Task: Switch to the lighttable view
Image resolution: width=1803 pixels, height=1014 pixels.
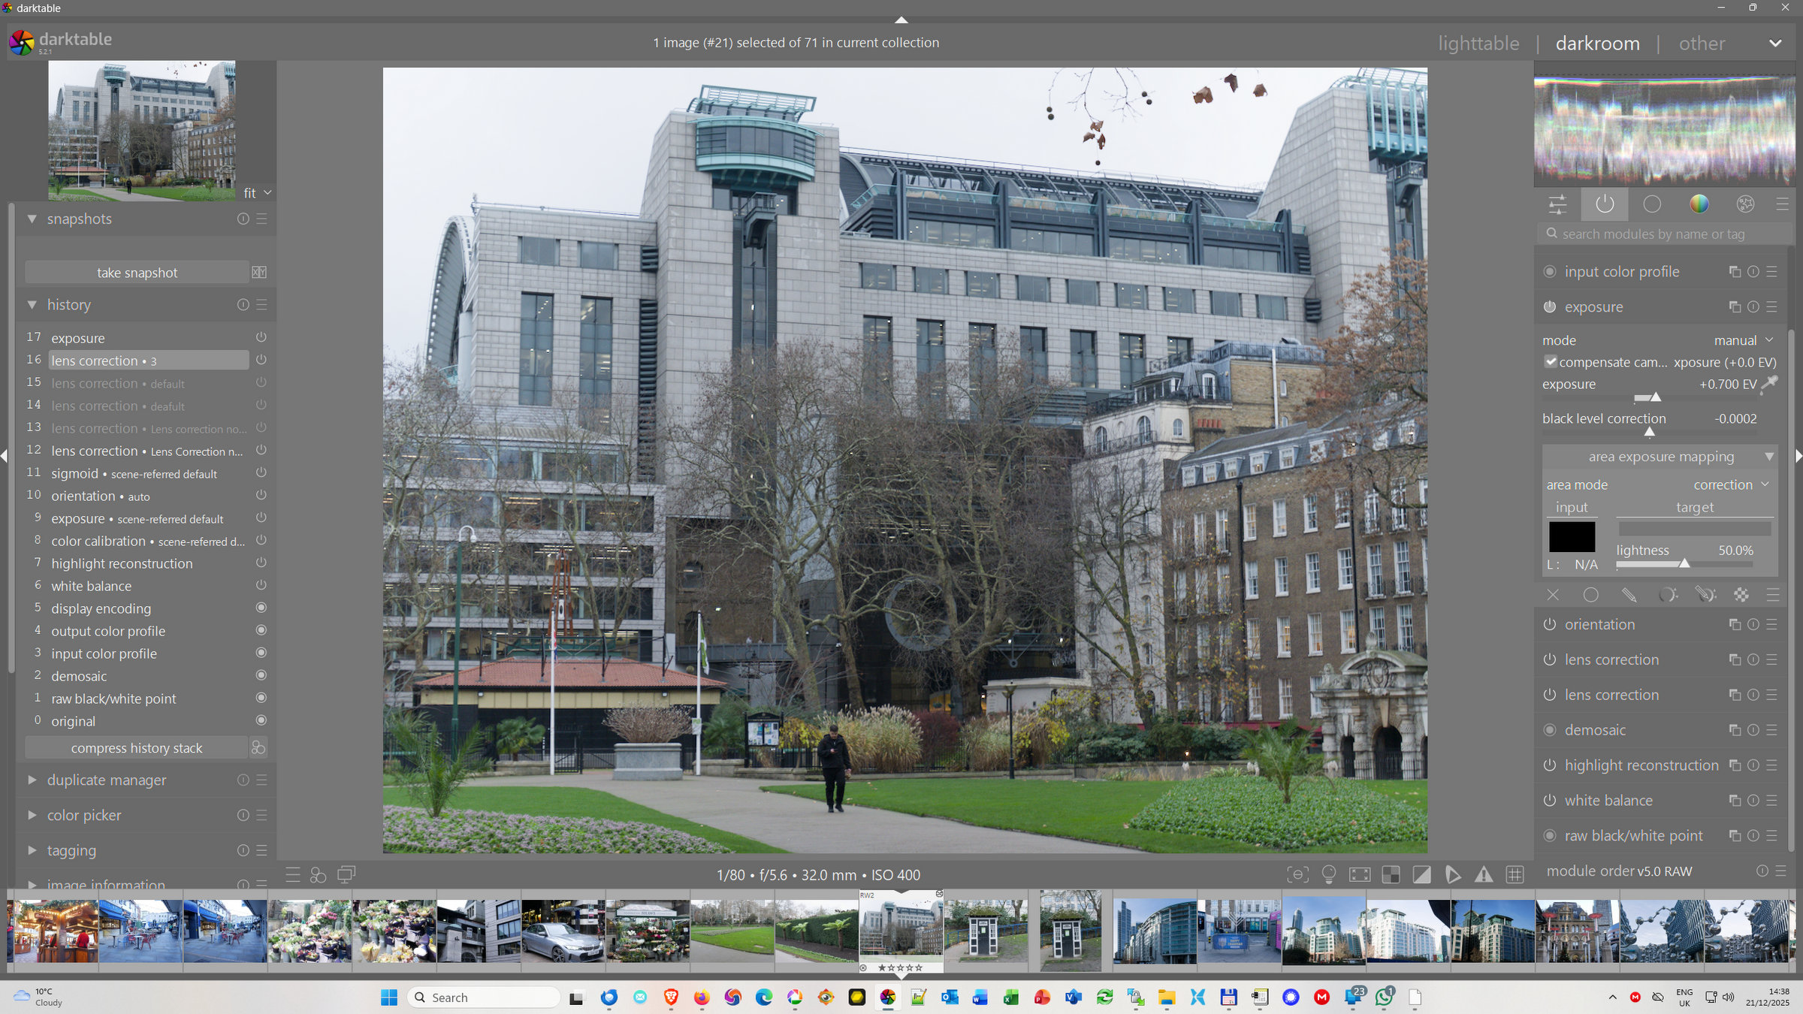Action: coord(1478,44)
